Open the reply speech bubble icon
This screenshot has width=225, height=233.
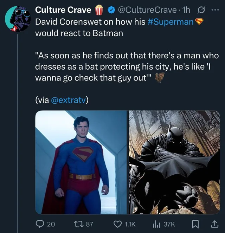(x=39, y=224)
